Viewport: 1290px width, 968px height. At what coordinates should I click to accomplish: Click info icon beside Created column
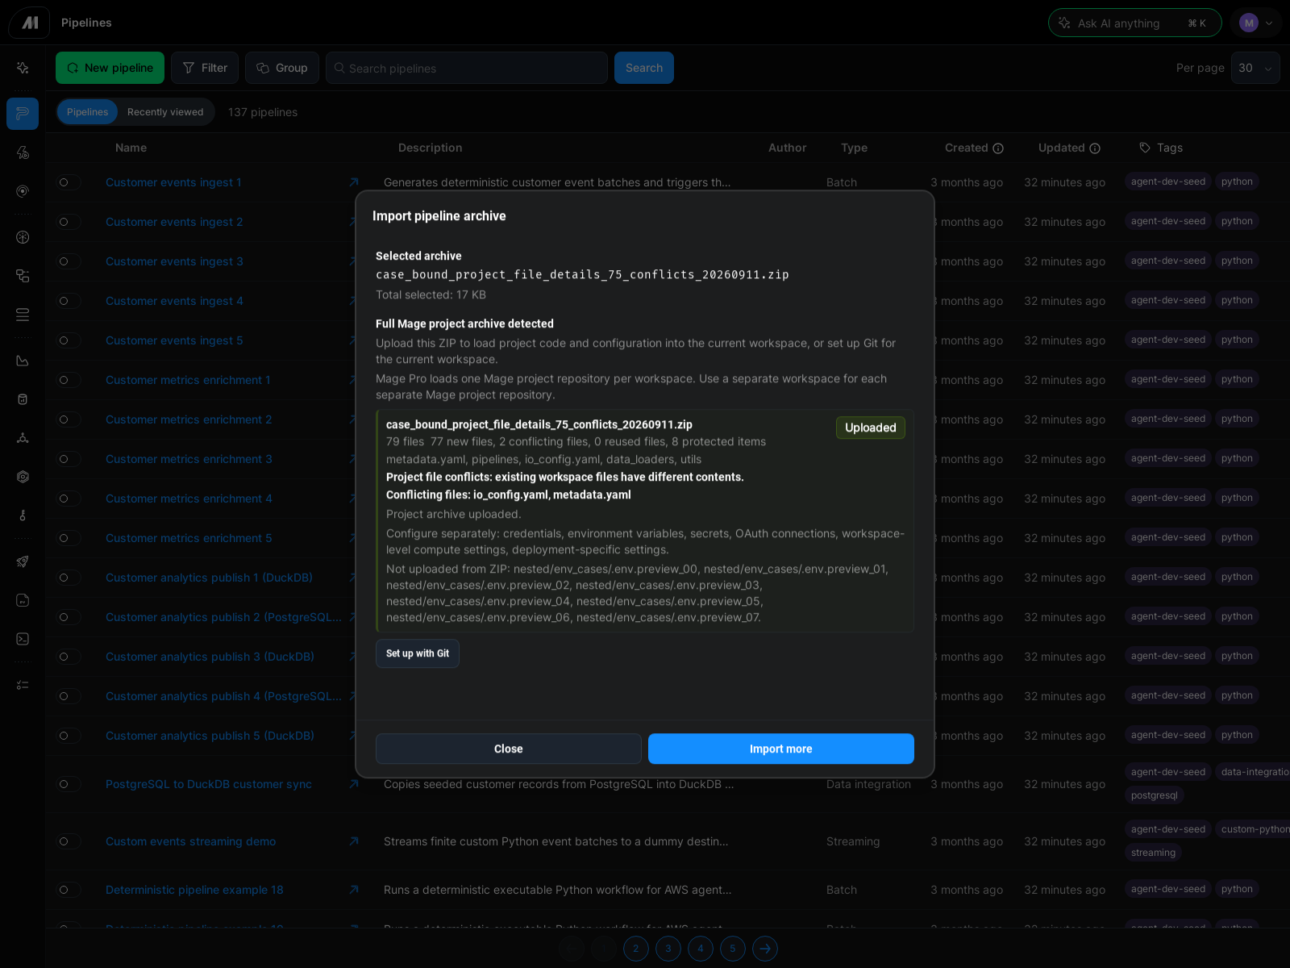tap(998, 148)
